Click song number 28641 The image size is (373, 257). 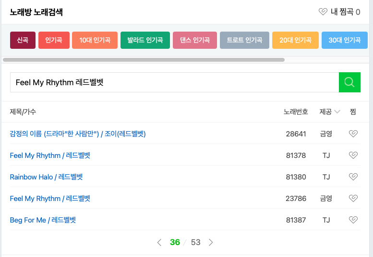click(296, 134)
